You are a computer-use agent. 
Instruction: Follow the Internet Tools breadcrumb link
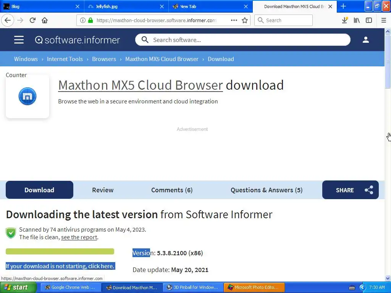(65, 59)
